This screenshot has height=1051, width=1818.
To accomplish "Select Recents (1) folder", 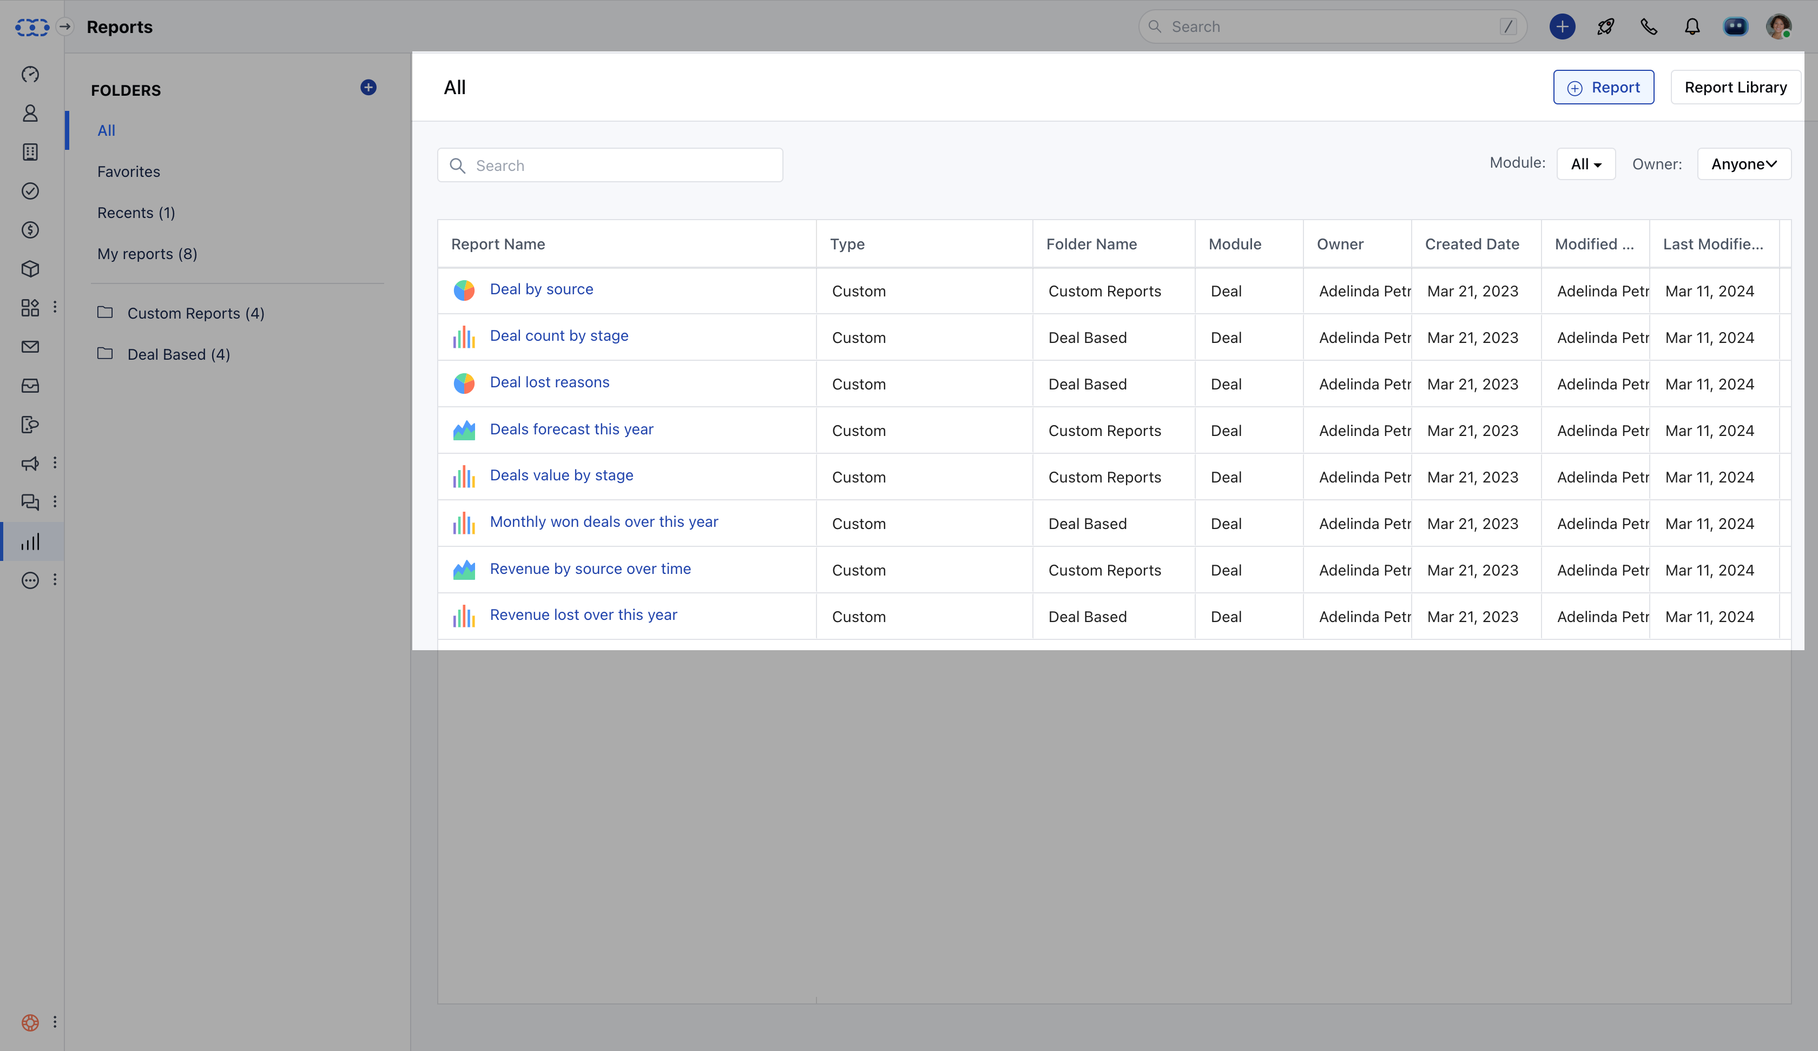I will [x=136, y=213].
